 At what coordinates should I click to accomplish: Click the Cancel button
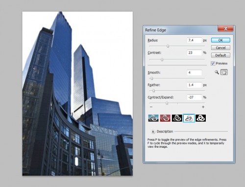point(220,48)
